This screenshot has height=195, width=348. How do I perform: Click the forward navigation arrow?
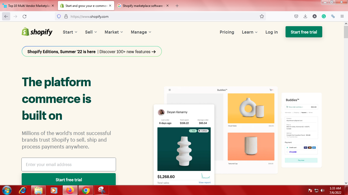click(x=15, y=17)
